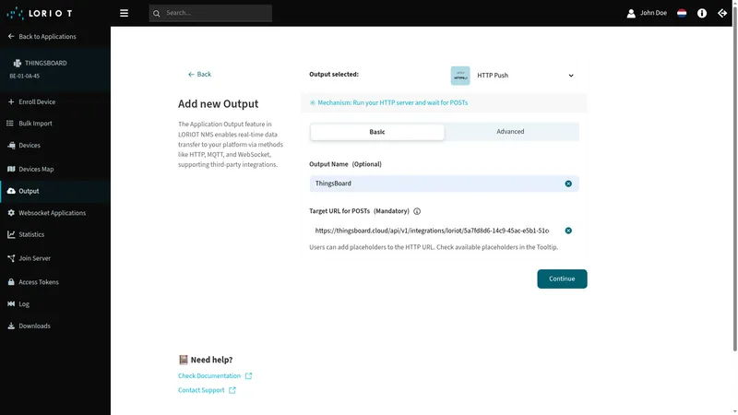Click the Mechanism HTTP server hint text
738x415 pixels.
tap(393, 102)
